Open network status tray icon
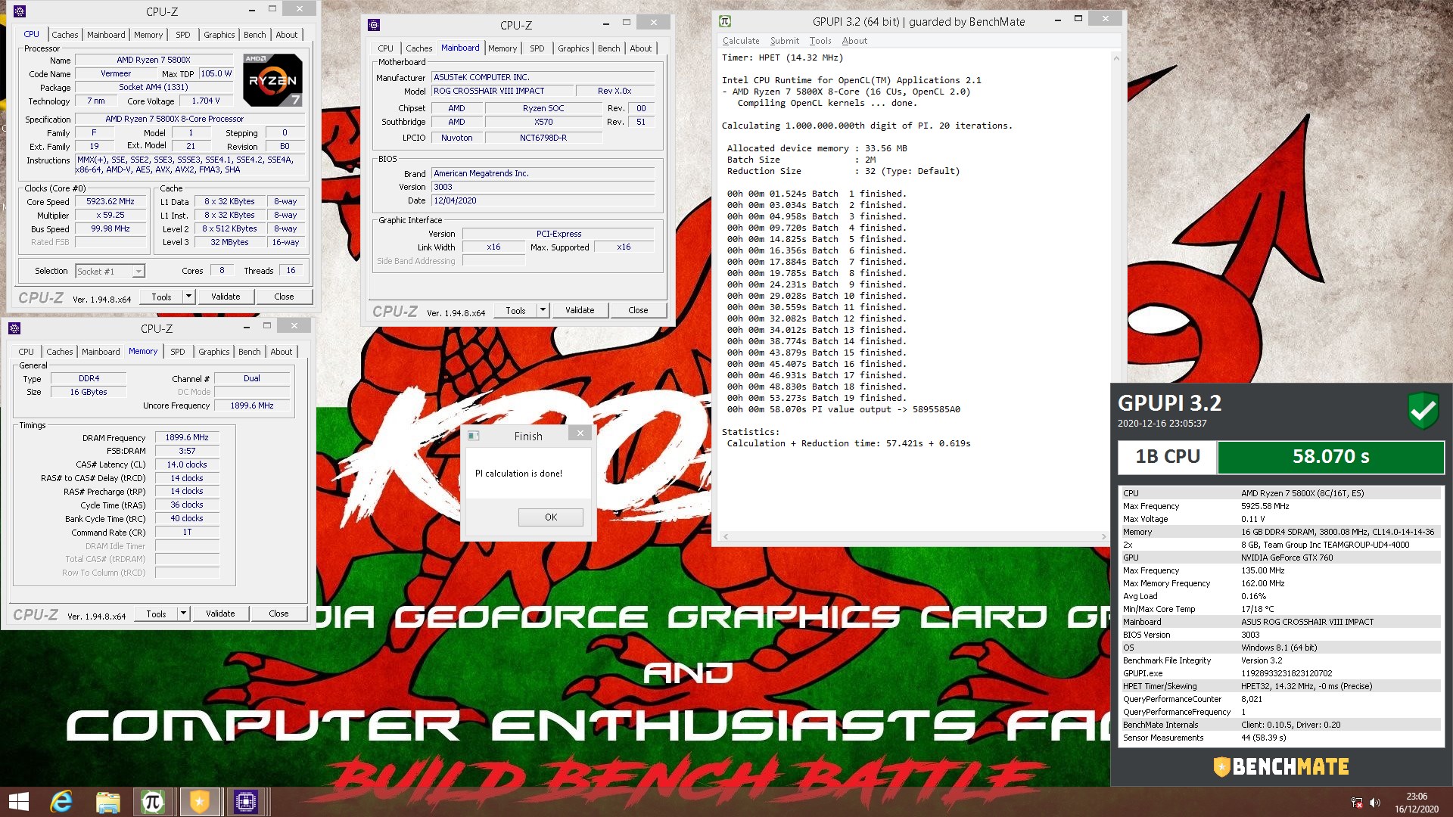 [x=1357, y=803]
